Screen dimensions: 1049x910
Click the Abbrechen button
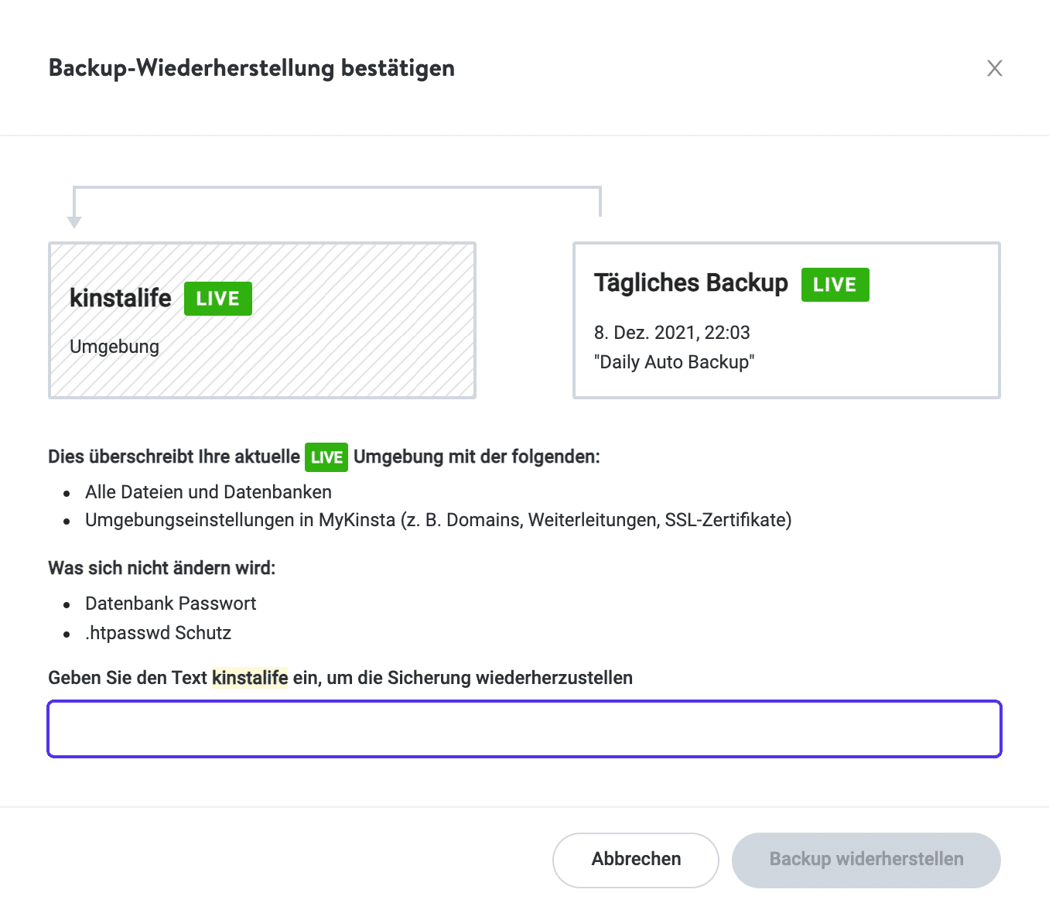(x=635, y=859)
